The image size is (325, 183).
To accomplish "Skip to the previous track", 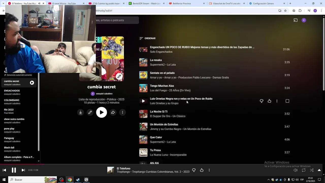I will tap(4, 170).
